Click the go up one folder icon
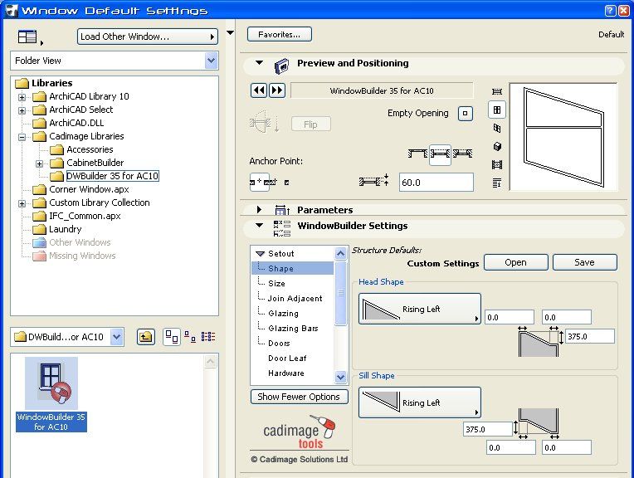 (x=145, y=337)
